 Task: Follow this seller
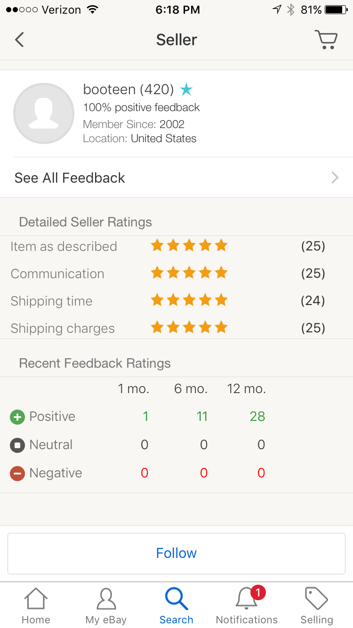point(176,553)
